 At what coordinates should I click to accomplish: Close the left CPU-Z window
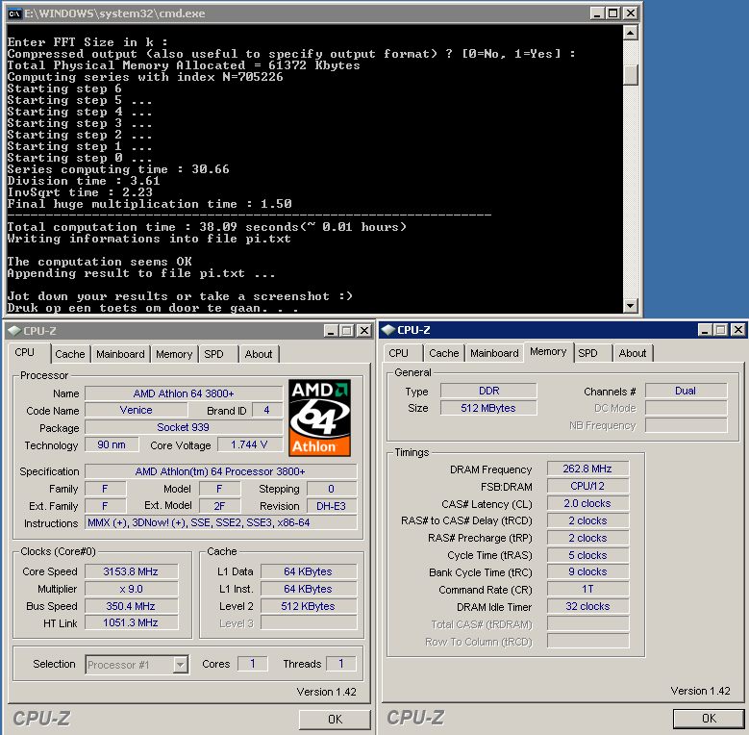click(364, 331)
